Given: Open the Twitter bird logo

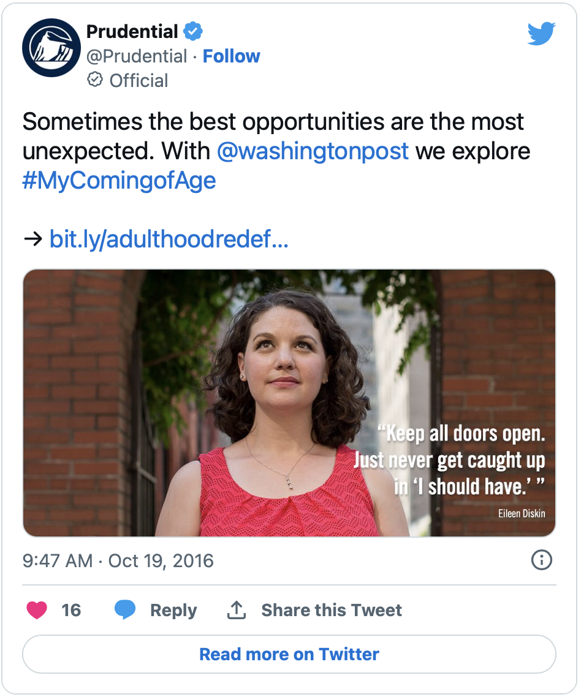Looking at the screenshot, I should tap(541, 34).
